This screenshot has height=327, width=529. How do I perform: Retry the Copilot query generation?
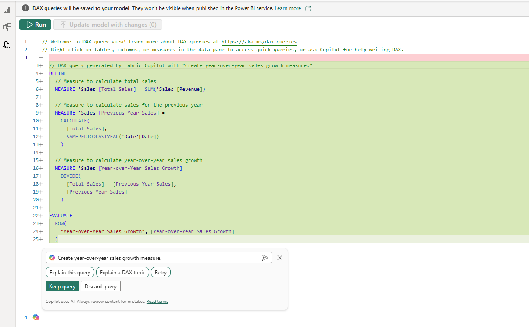coord(161,273)
